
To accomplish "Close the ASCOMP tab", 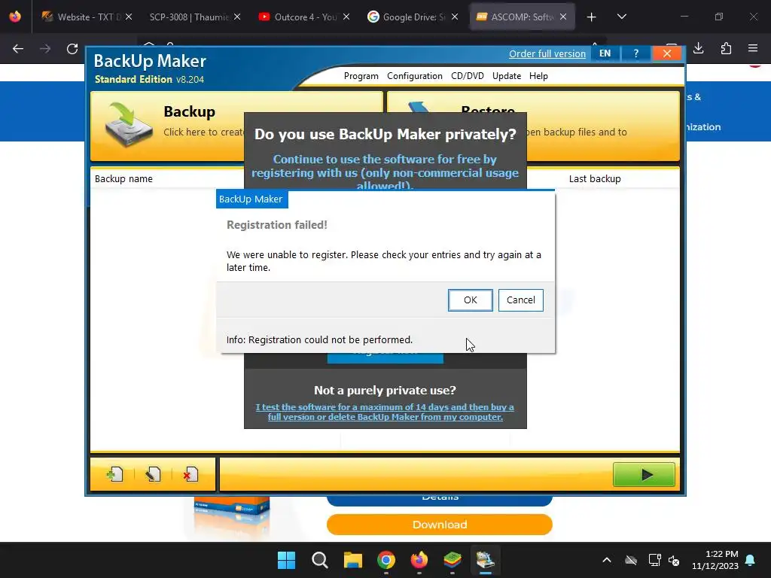I will click(x=563, y=17).
